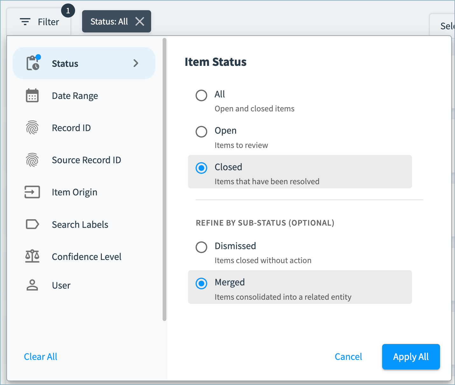The width and height of the screenshot is (455, 385).
Task: Click the Search Labels tag icon
Action: [32, 224]
